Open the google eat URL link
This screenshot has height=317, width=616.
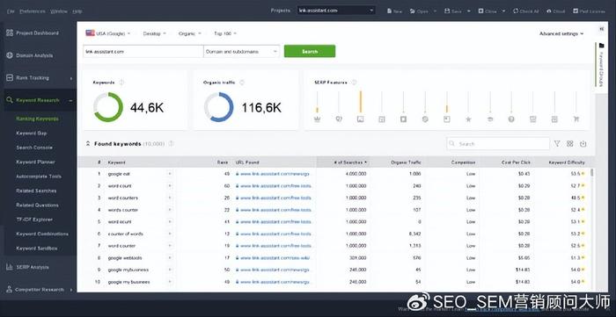[275, 174]
